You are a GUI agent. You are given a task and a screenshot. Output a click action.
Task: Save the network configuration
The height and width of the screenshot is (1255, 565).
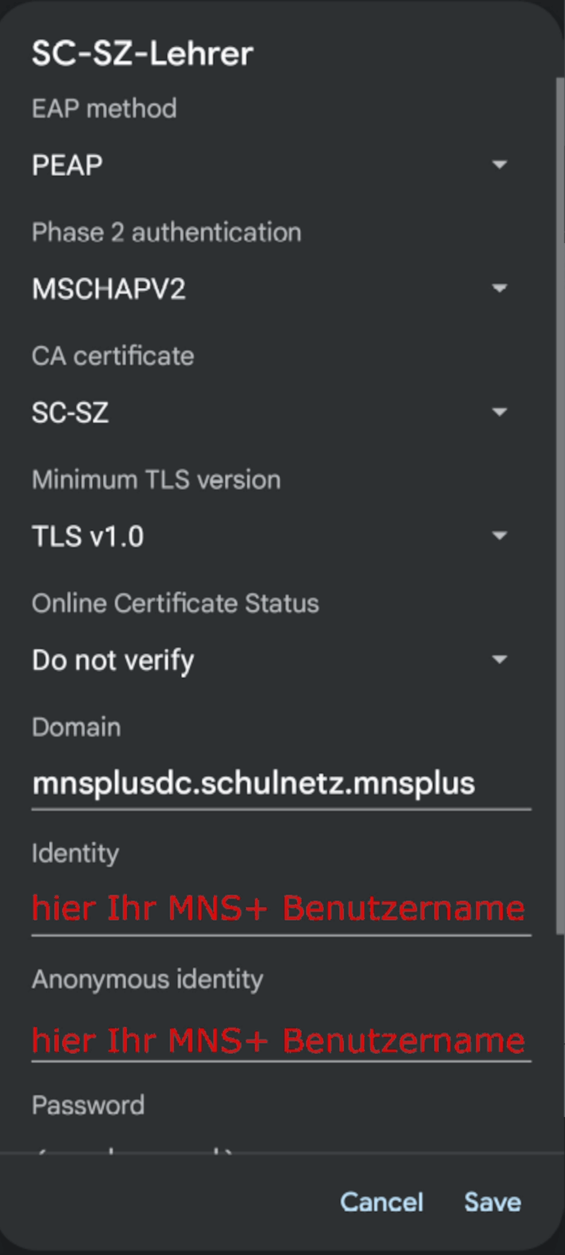click(492, 1201)
